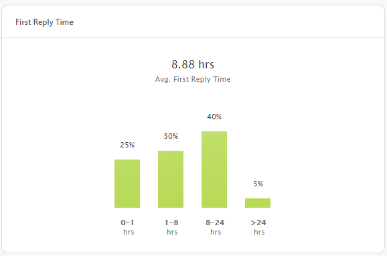Click the First Reply Time panel title
The height and width of the screenshot is (256, 387).
(x=44, y=22)
